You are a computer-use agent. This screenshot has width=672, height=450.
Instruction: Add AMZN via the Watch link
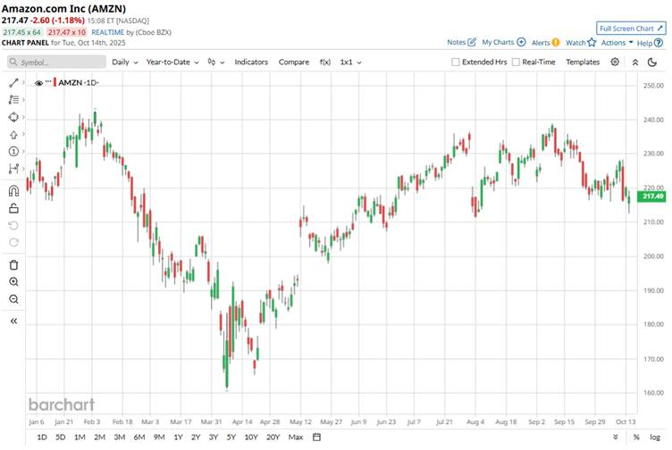coord(581,42)
